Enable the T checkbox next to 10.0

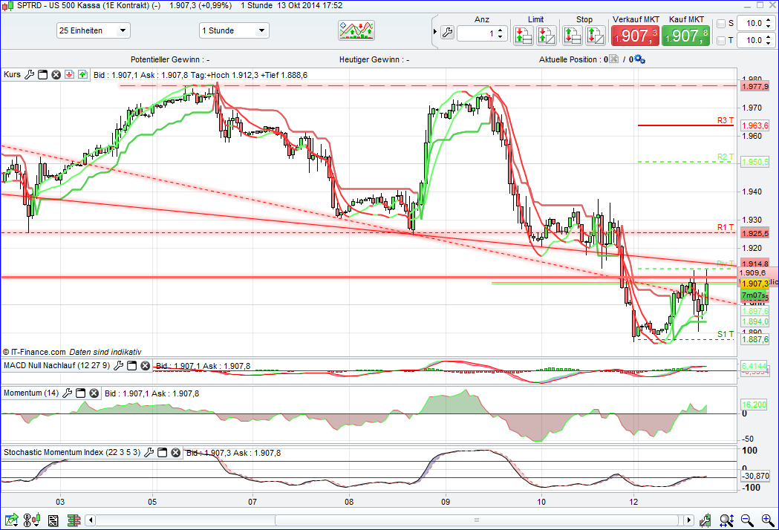720,41
